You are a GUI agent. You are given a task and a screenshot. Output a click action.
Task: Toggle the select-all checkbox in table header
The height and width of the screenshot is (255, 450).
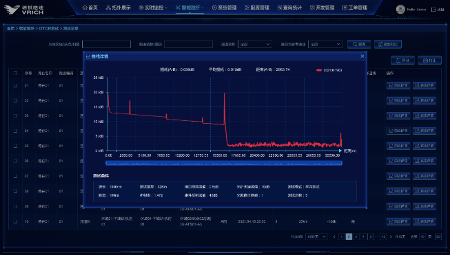[x=15, y=74]
